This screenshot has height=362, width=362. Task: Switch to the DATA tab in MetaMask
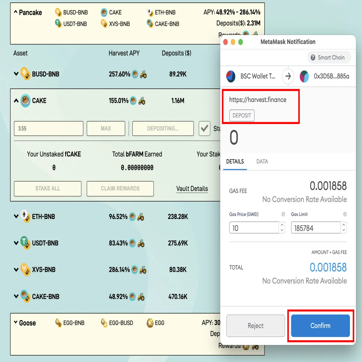(x=262, y=161)
